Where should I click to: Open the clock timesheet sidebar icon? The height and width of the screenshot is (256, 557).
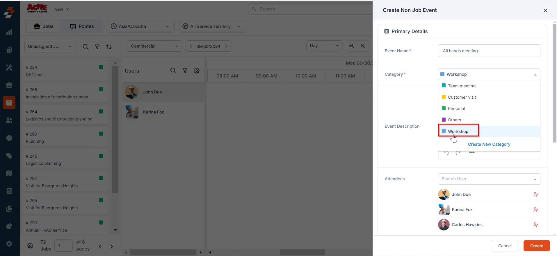pos(9,138)
